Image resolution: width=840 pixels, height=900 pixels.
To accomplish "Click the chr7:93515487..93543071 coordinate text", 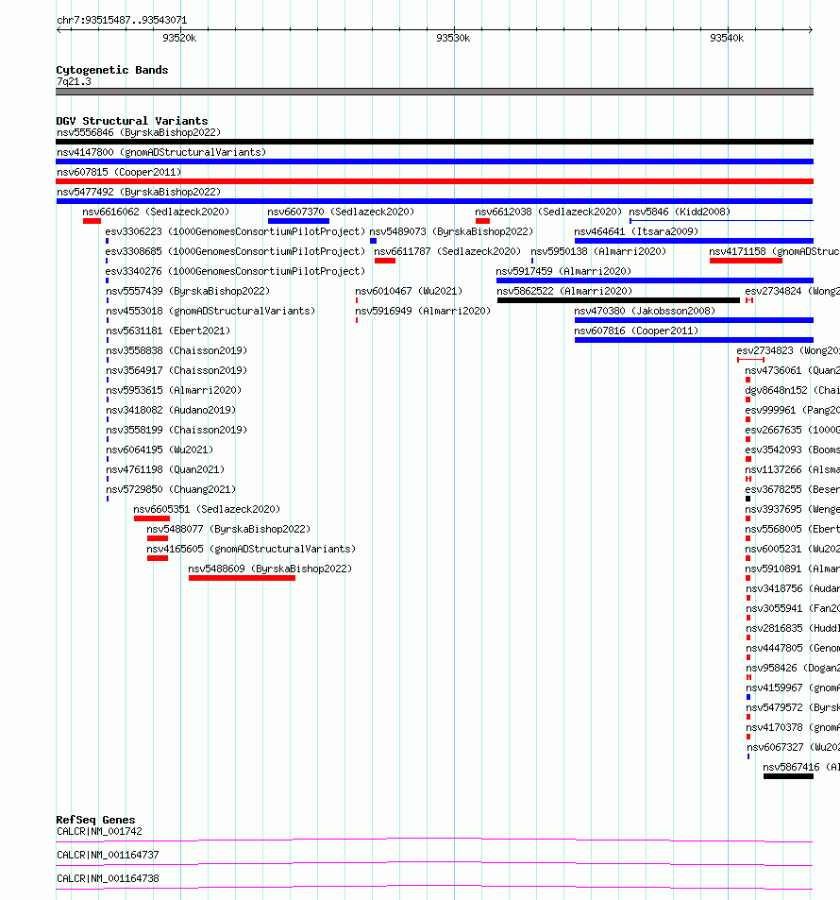I will coord(122,20).
